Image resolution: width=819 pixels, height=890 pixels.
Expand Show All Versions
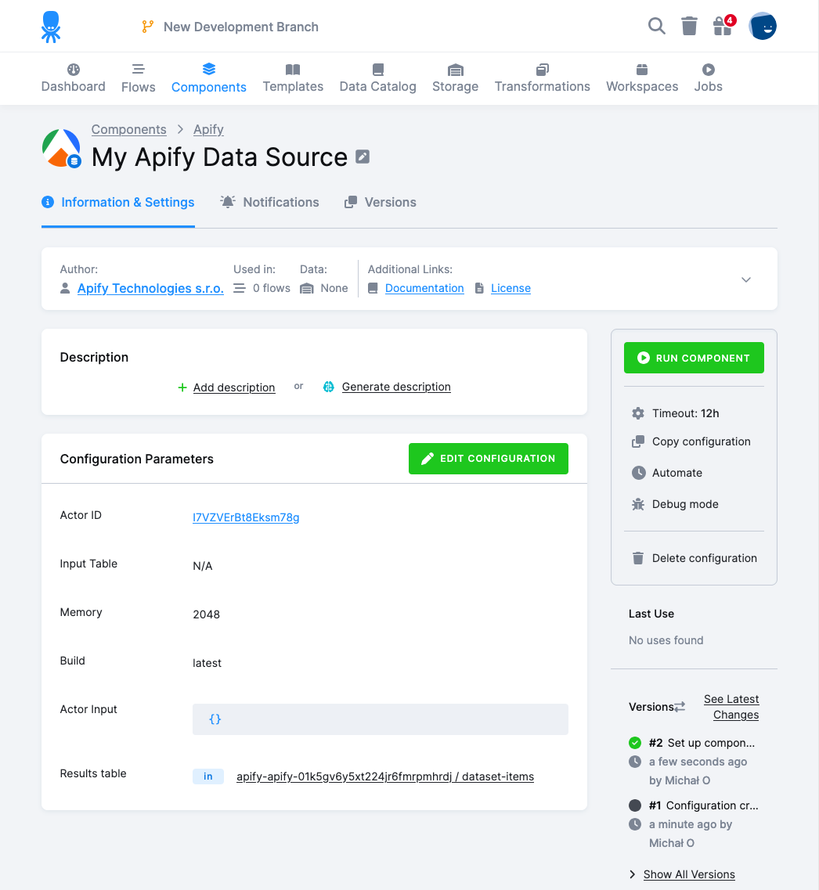click(688, 874)
